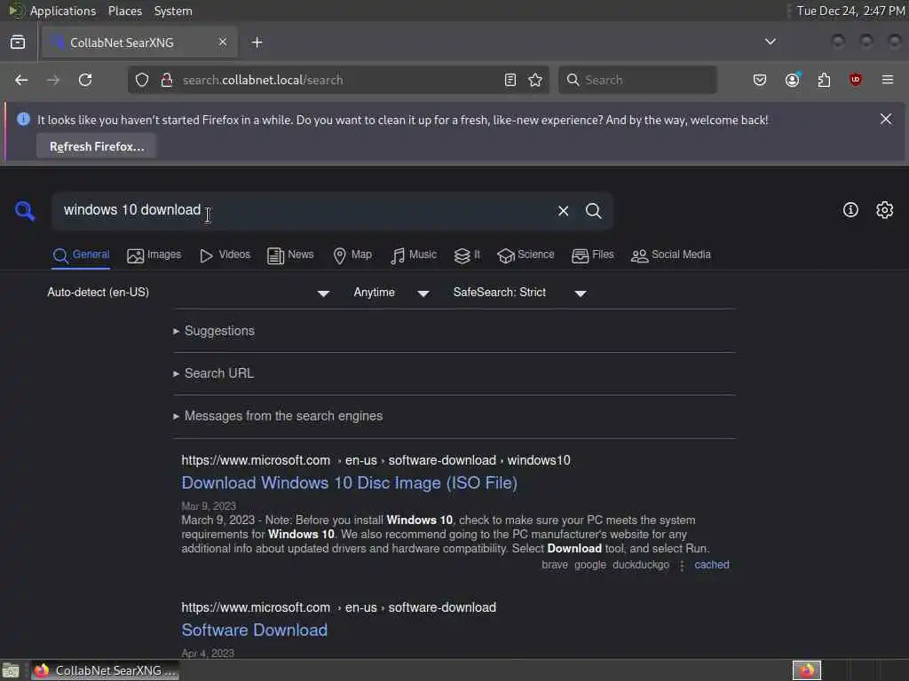The width and height of the screenshot is (909, 681).
Task: Click the 'brave' engine label
Action: 555,565
